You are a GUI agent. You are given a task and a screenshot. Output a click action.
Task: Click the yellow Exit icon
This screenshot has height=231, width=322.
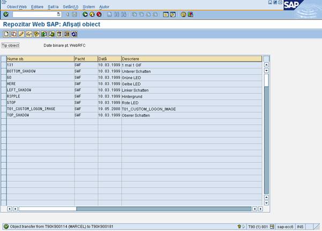pos(92,14)
